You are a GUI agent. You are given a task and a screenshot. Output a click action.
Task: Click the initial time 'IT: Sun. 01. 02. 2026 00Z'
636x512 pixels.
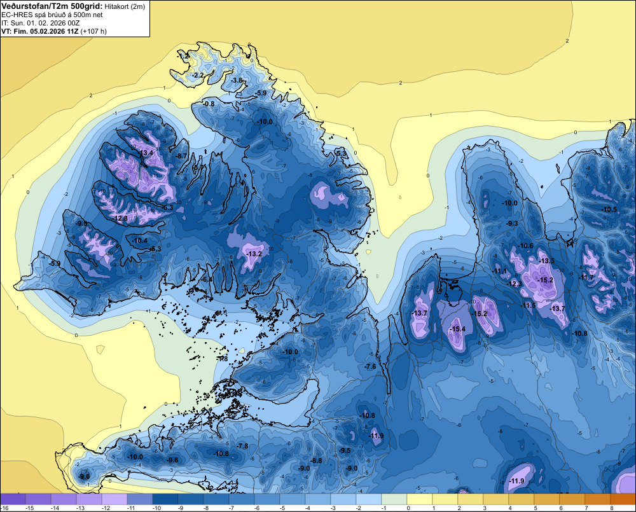(40, 23)
